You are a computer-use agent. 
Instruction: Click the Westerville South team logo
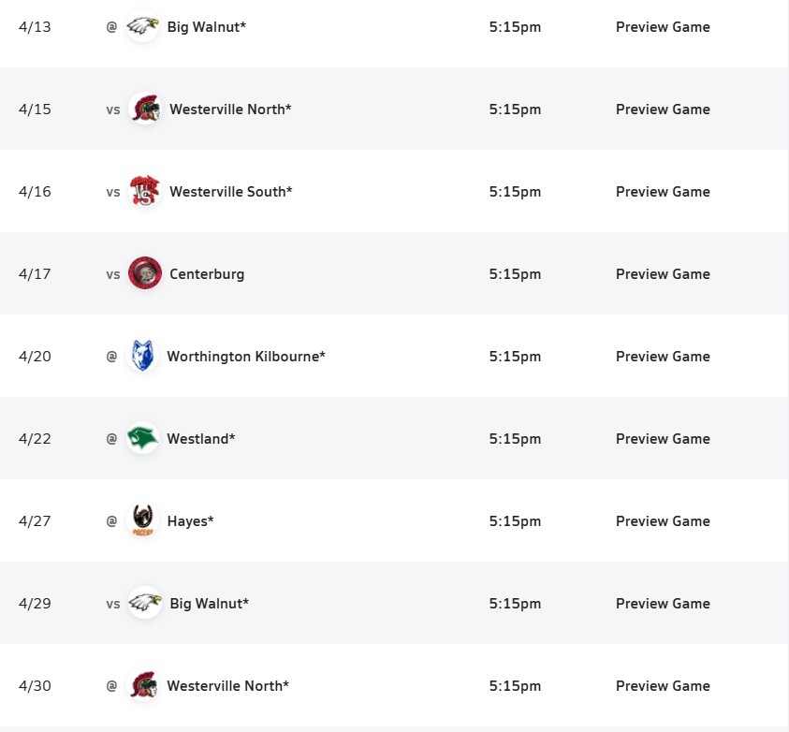tap(145, 191)
